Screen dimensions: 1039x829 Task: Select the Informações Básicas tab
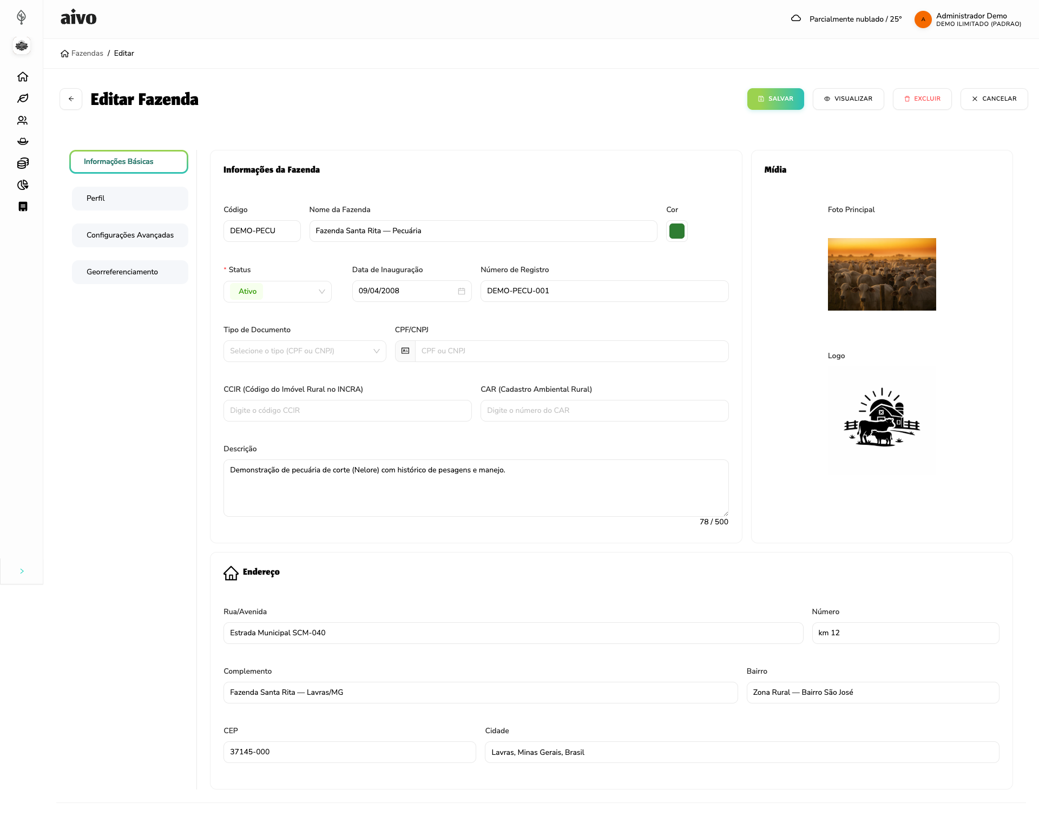(x=129, y=162)
